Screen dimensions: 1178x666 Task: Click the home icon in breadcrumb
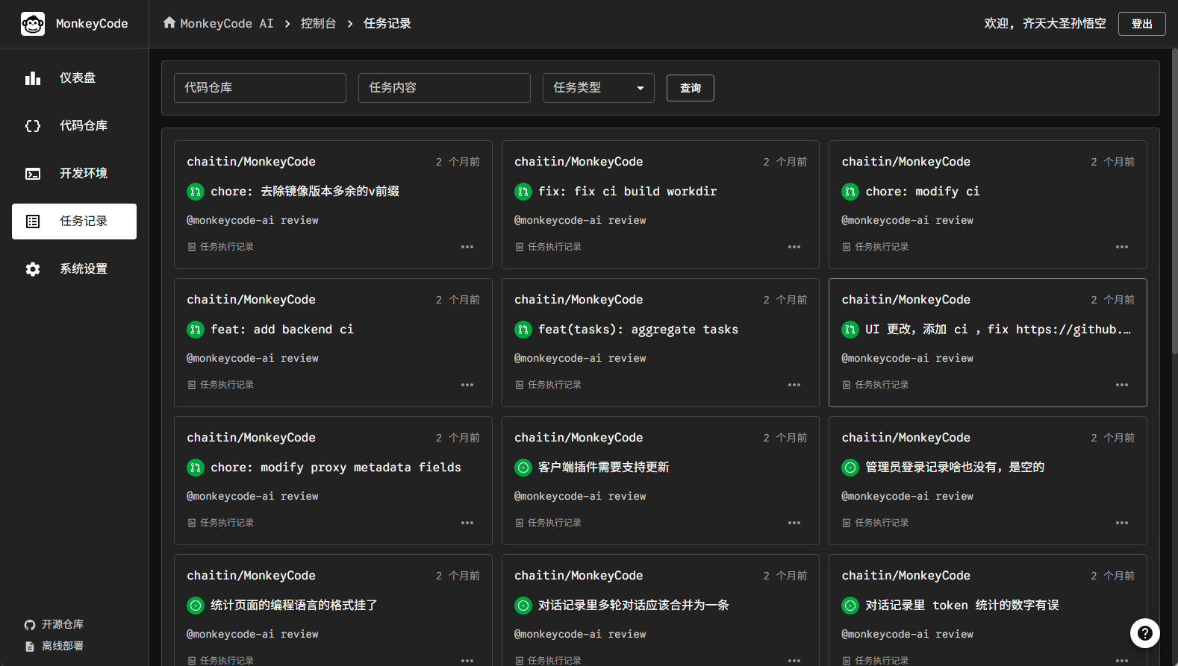pos(169,23)
